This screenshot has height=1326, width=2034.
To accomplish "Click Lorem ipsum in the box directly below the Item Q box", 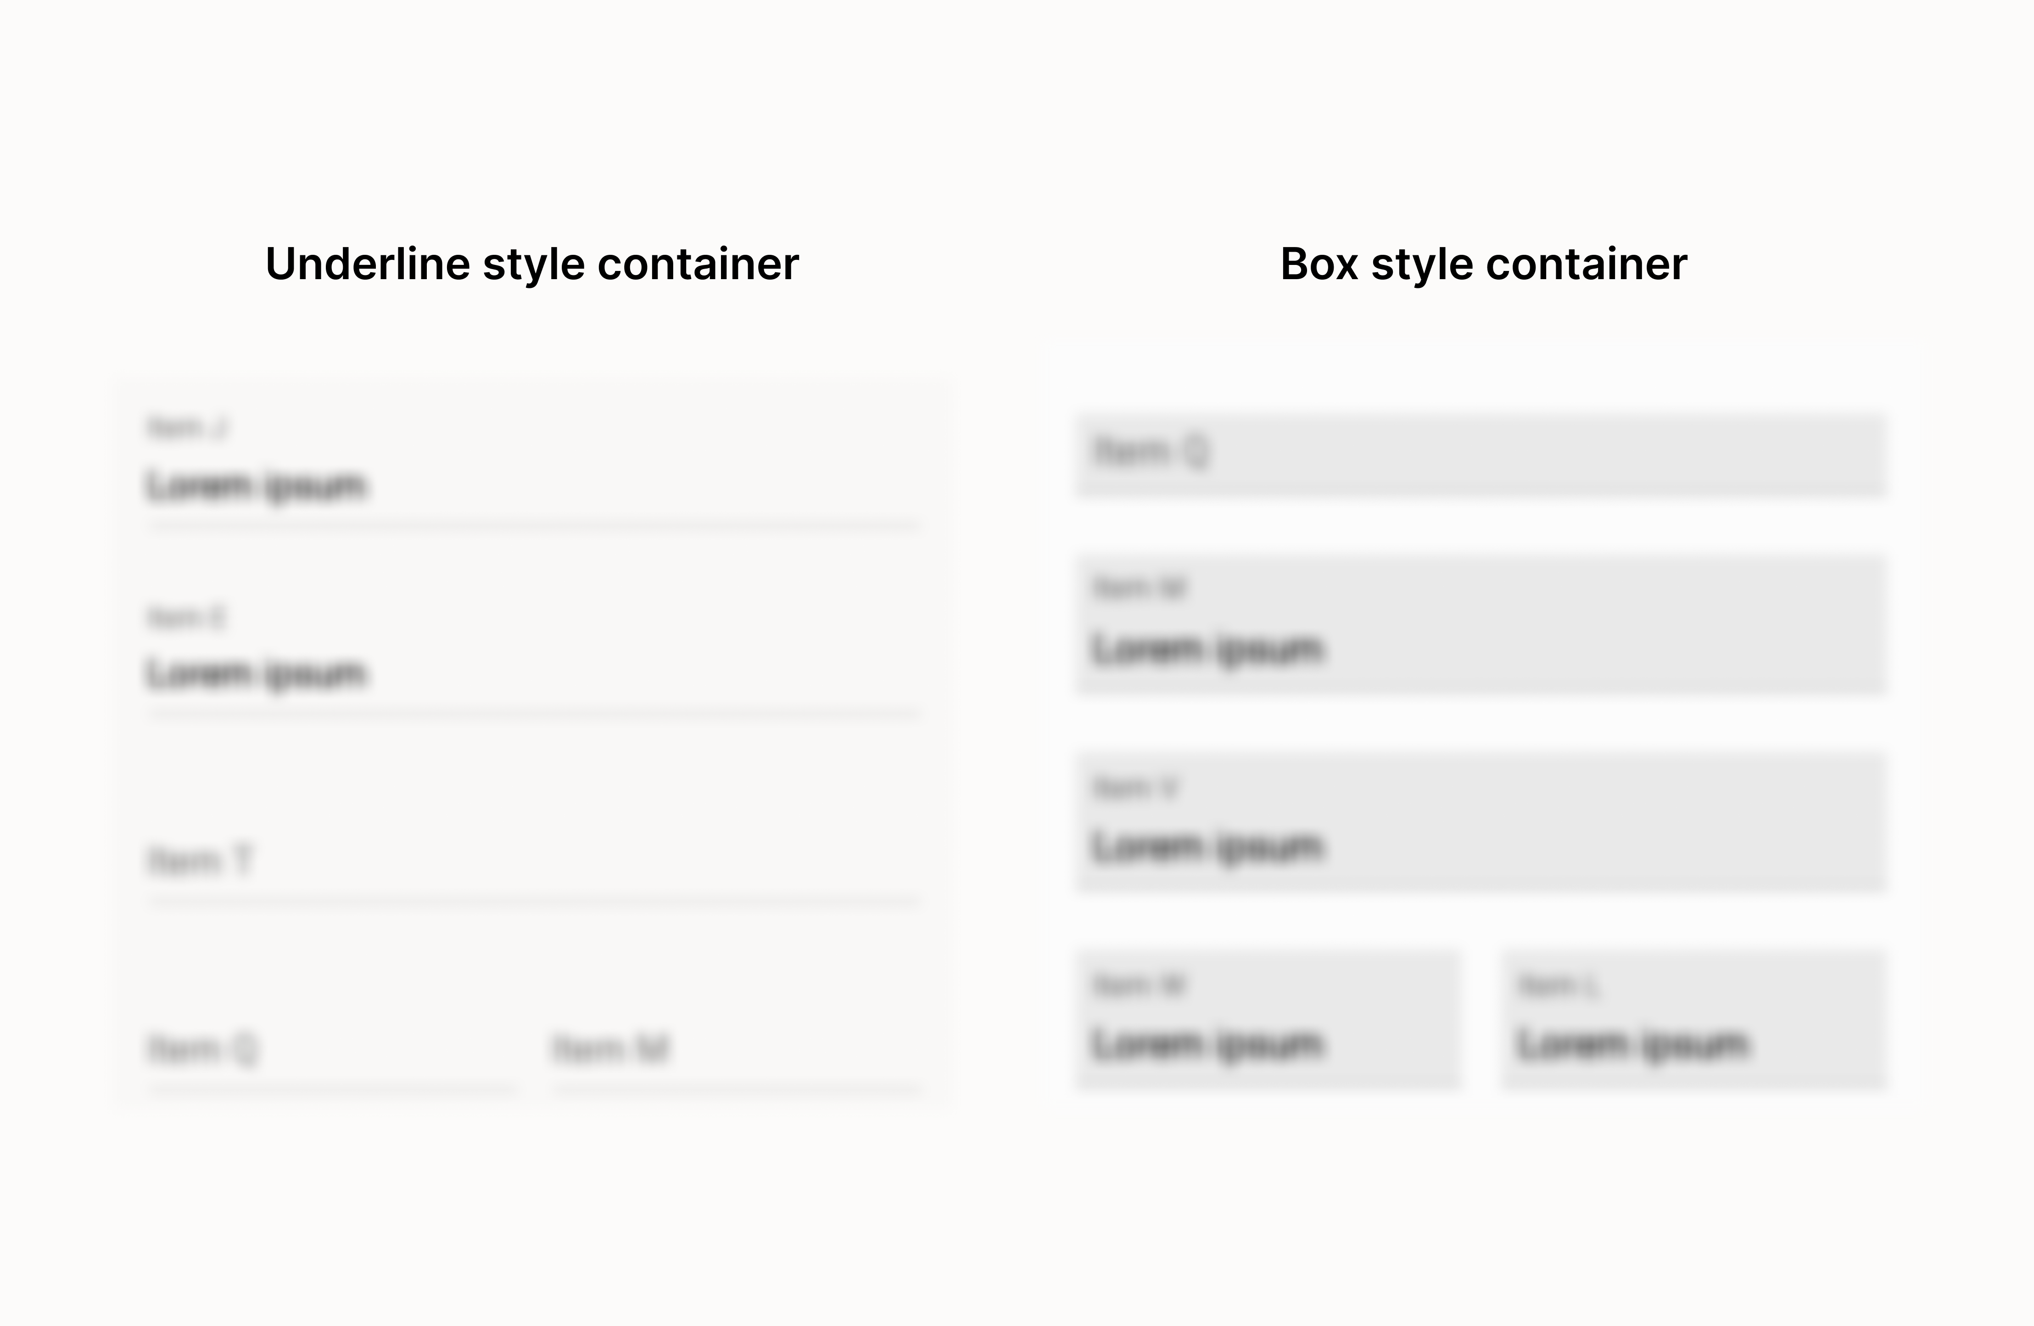I will pos(1207,649).
